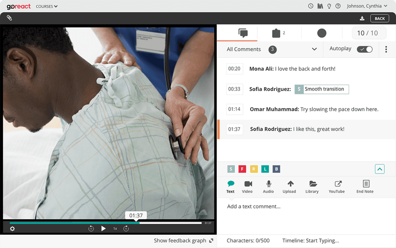Choose the YouTube comment option
Image resolution: width=396 pixels, height=248 pixels.
[337, 187]
